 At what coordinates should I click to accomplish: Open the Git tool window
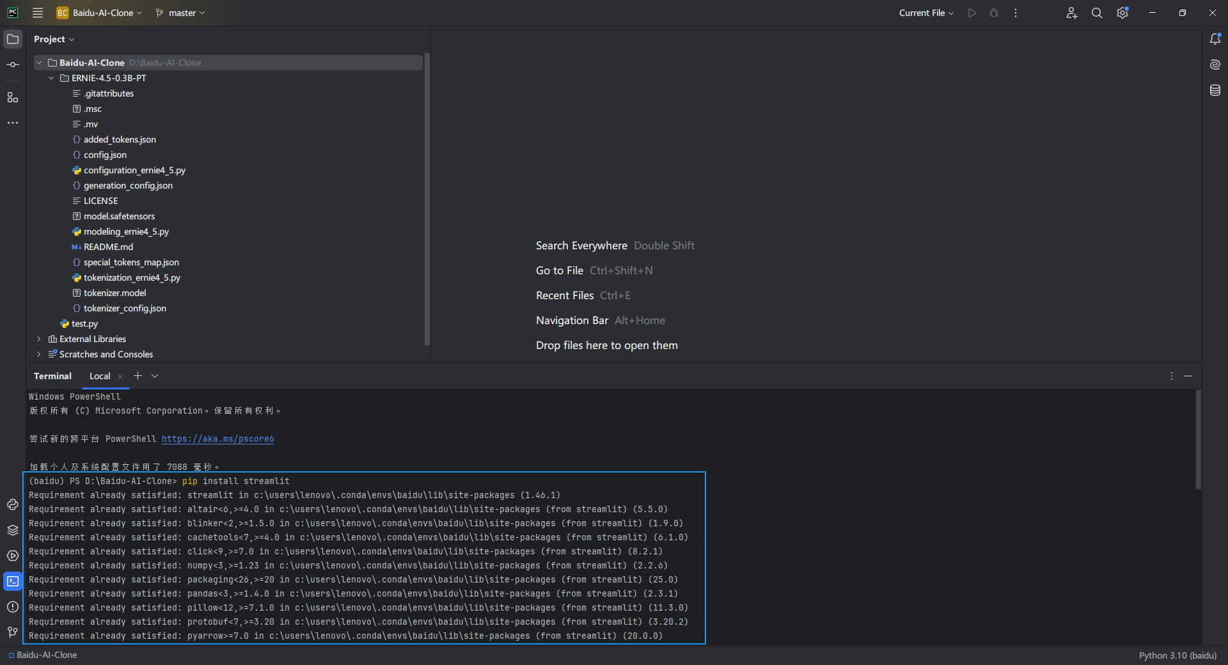[x=13, y=632]
